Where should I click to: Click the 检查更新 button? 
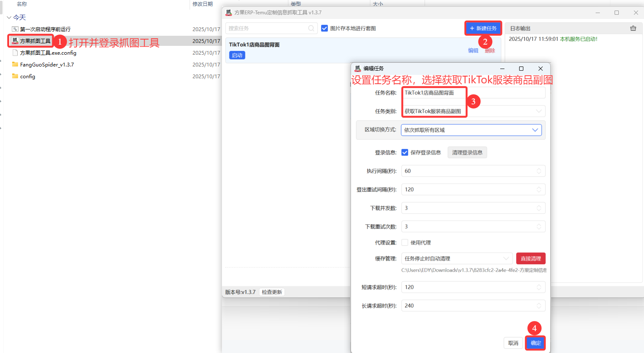tap(272, 292)
